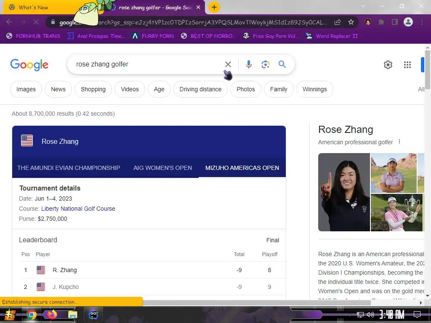This screenshot has height=323, width=431.
Task: Open Google Lens image search icon
Action: (x=265, y=64)
